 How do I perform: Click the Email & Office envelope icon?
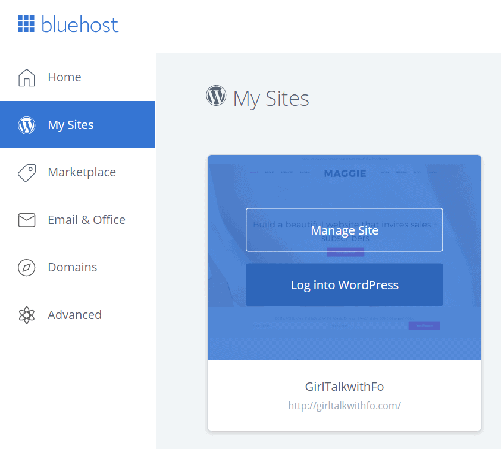pyautogui.click(x=27, y=220)
